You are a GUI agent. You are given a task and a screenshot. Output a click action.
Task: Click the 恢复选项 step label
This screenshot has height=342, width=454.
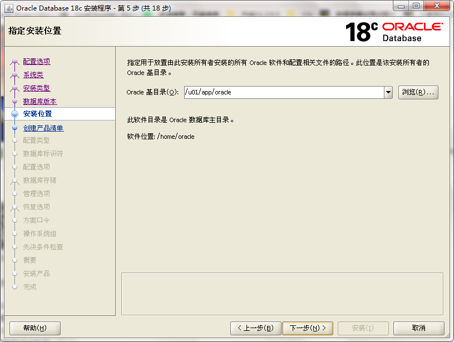tap(37, 207)
